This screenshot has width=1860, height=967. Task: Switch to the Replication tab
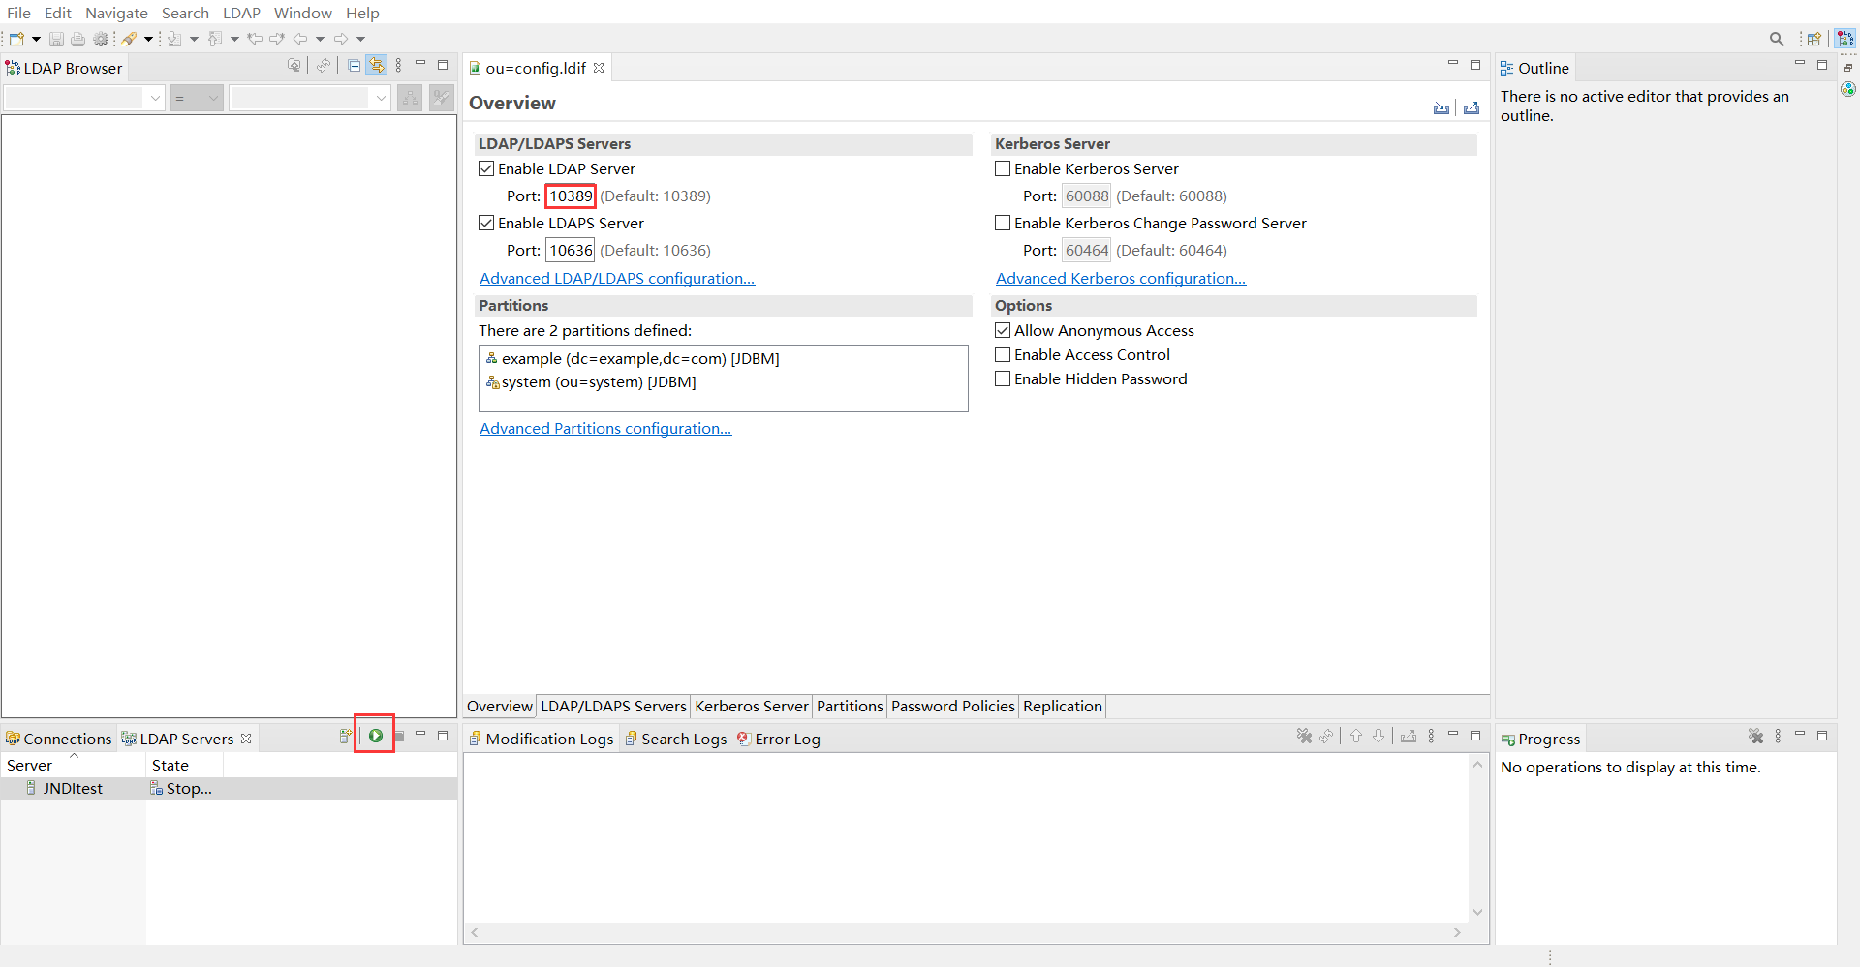pos(1063,706)
